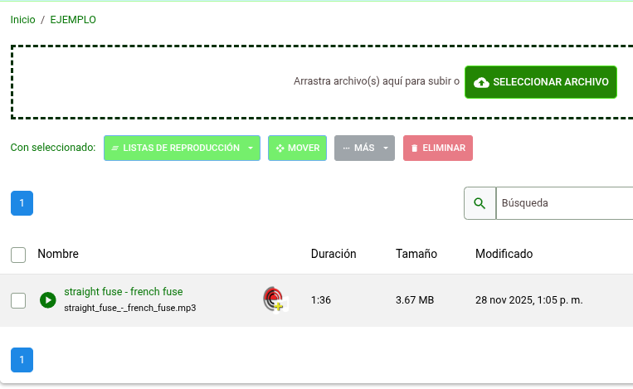Click the album art icon with plus sign

click(274, 299)
